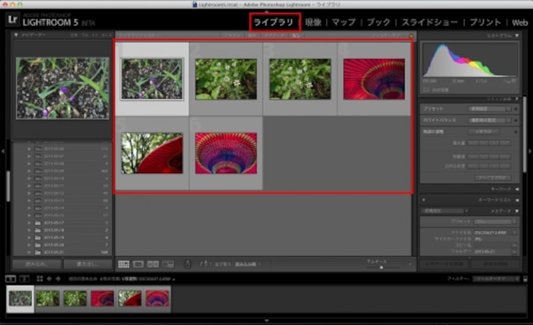The width and height of the screenshot is (533, 325).
Task: Collapse the Navigator panel header triangle
Action: pos(16,35)
